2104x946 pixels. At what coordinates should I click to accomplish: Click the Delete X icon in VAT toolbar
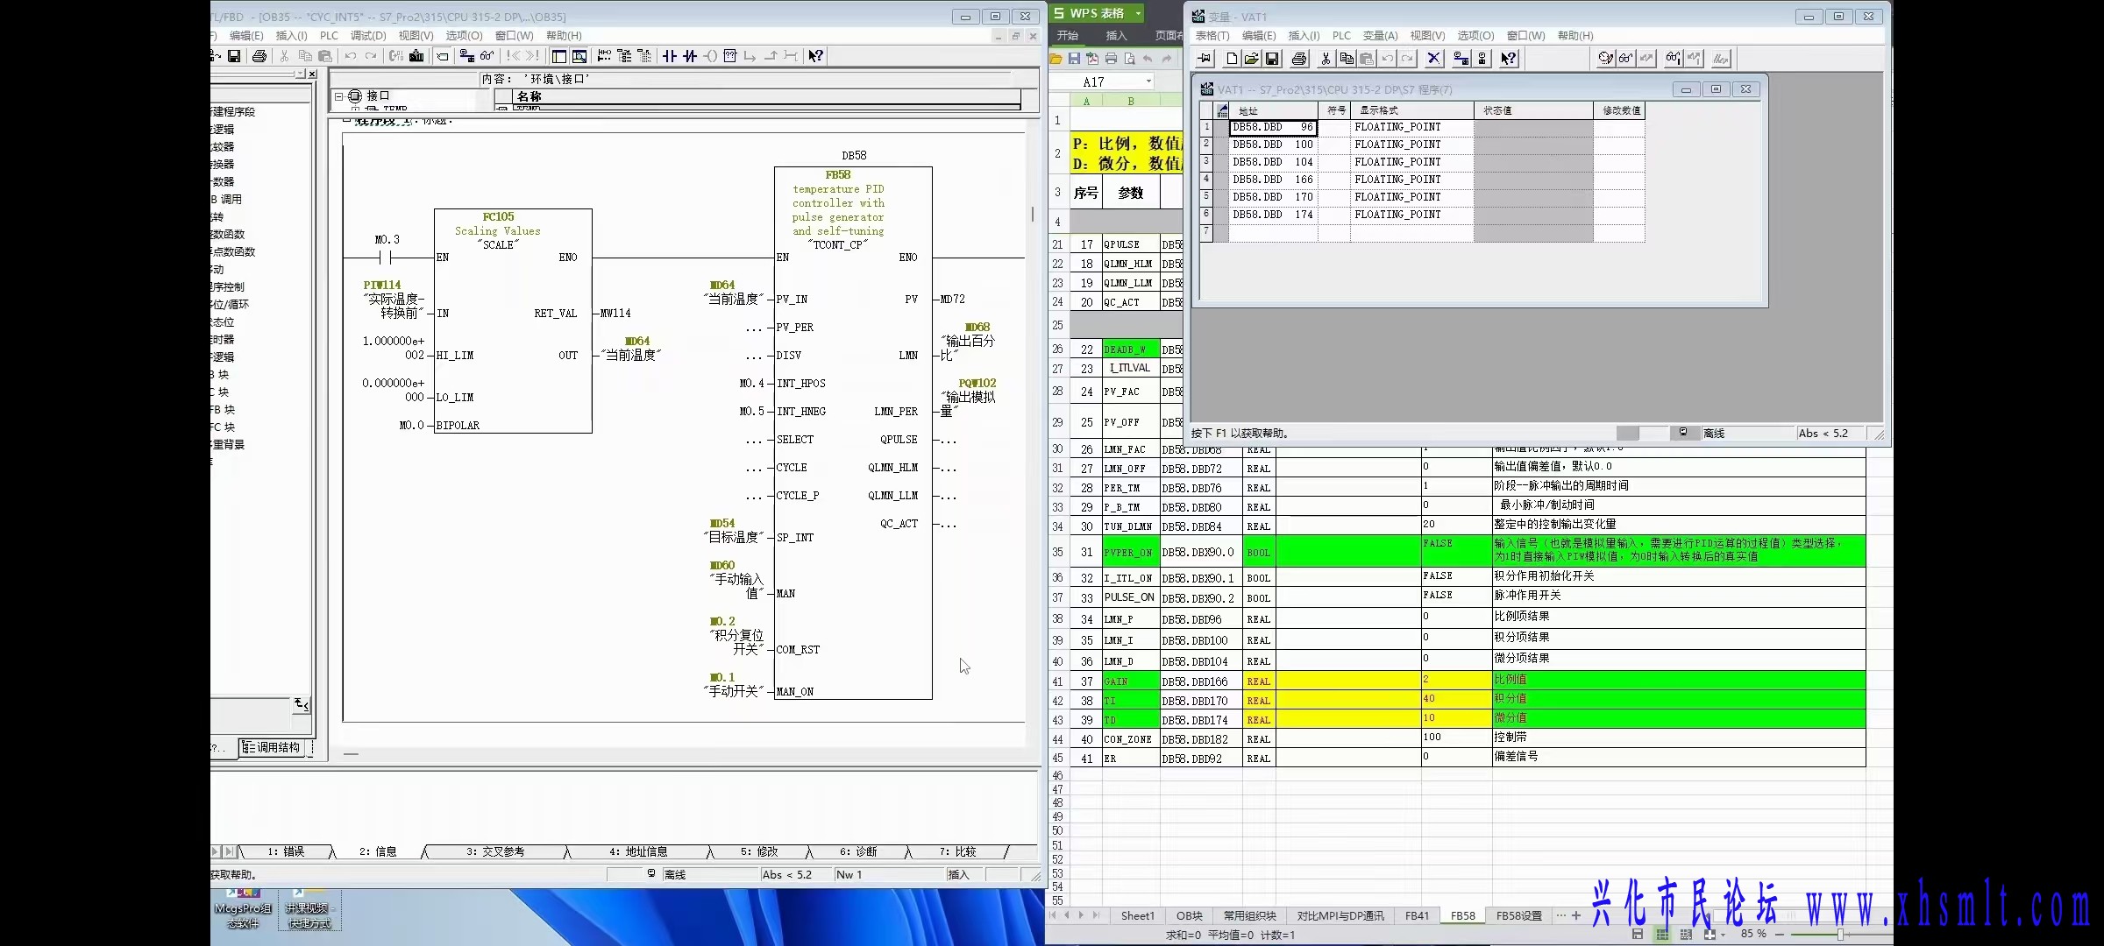(1433, 59)
